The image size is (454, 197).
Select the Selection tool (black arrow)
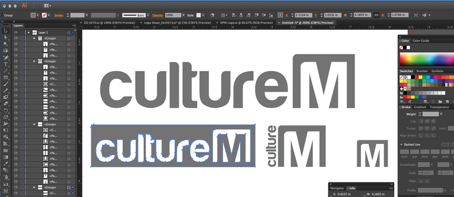tap(6, 31)
